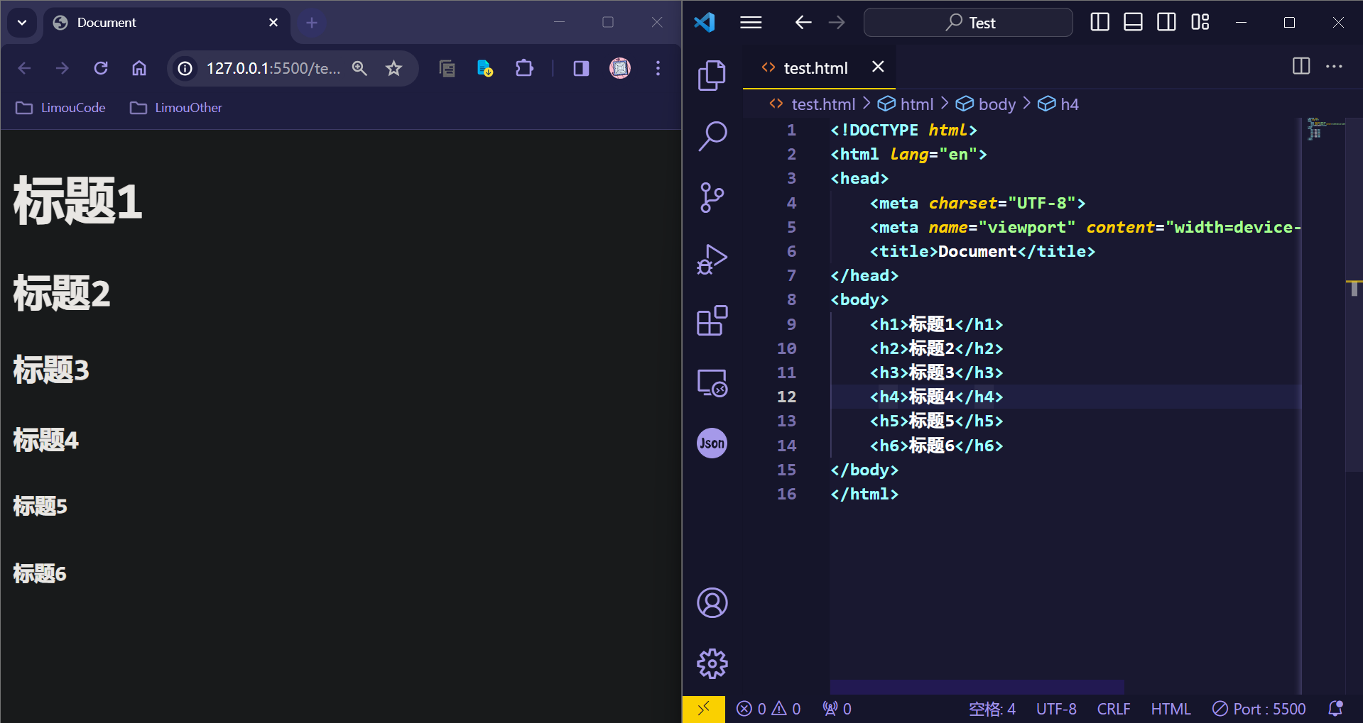This screenshot has width=1363, height=723.
Task: Open the Source Control view
Action: [x=712, y=197]
